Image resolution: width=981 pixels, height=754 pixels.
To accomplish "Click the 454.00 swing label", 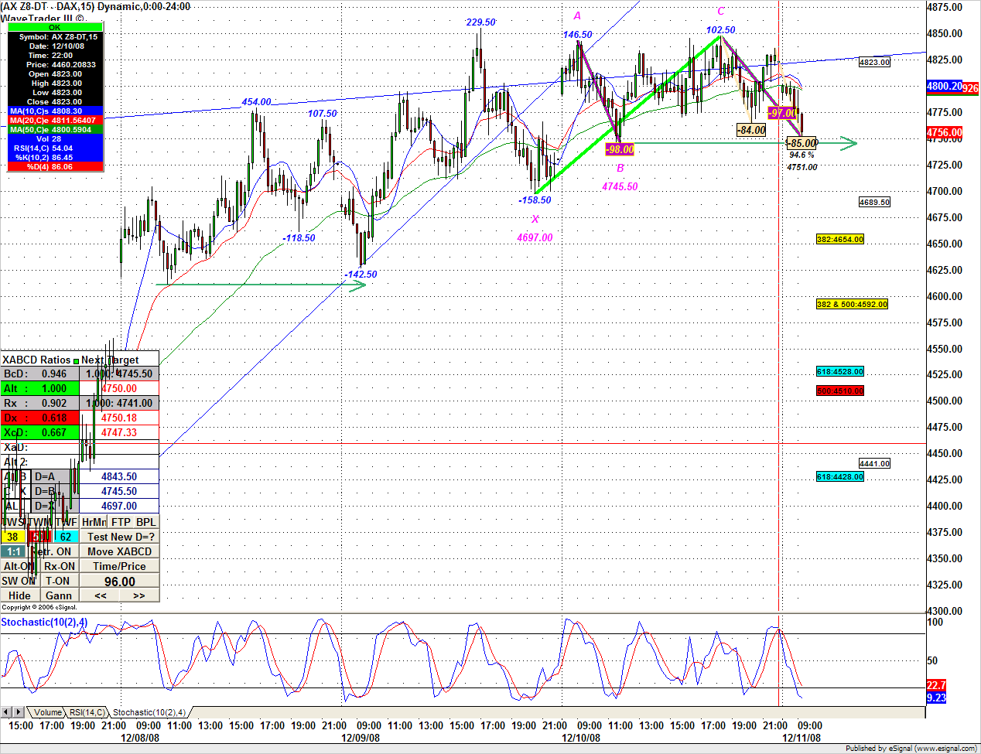I will click(256, 102).
